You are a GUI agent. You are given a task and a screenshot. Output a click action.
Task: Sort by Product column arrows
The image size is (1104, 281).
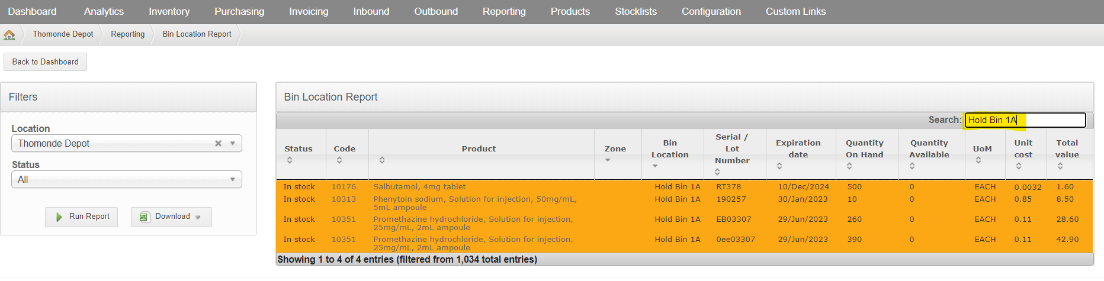coord(382,160)
